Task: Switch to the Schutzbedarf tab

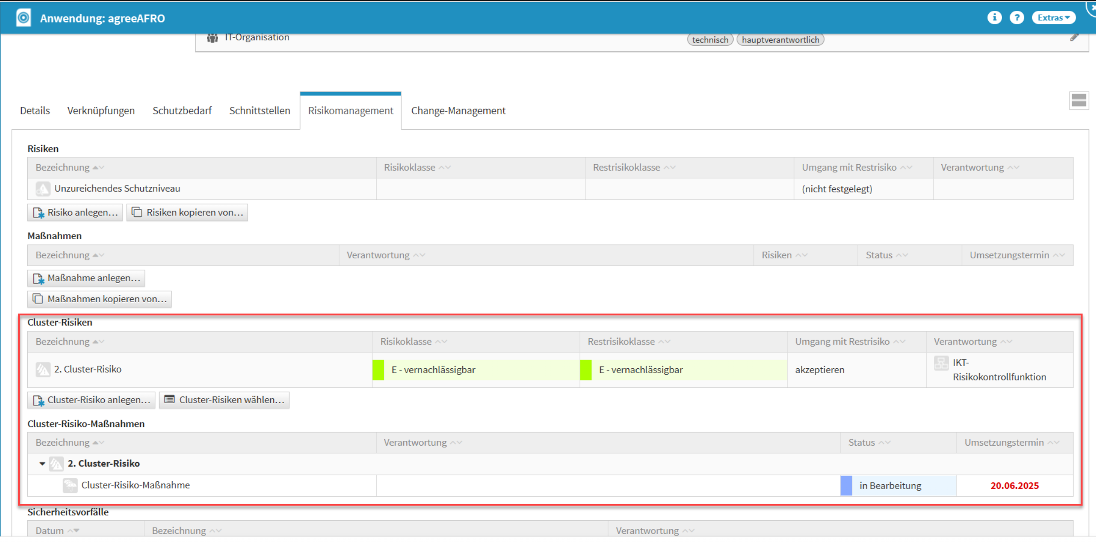Action: tap(182, 110)
